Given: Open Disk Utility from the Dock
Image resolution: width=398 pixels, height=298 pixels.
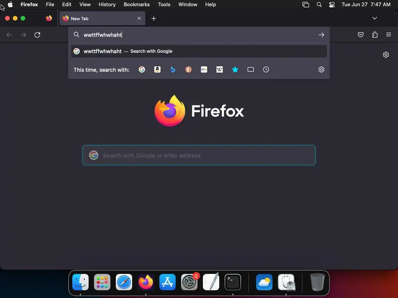Looking at the screenshot, I should tap(286, 282).
